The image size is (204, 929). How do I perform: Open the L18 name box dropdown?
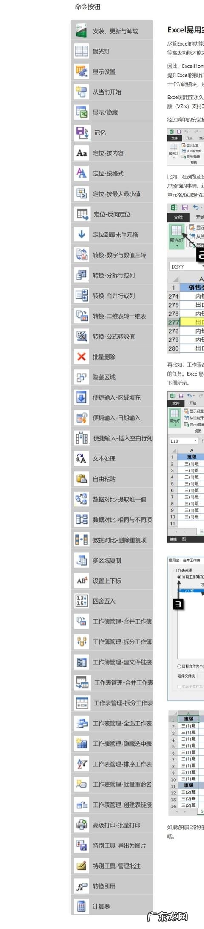point(195,441)
